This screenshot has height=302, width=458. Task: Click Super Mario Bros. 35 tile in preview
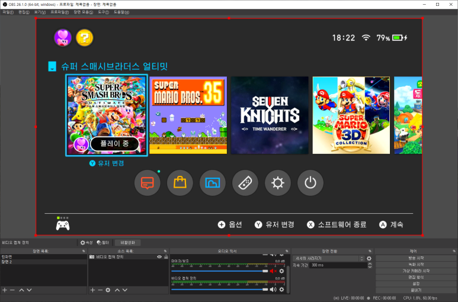188,115
